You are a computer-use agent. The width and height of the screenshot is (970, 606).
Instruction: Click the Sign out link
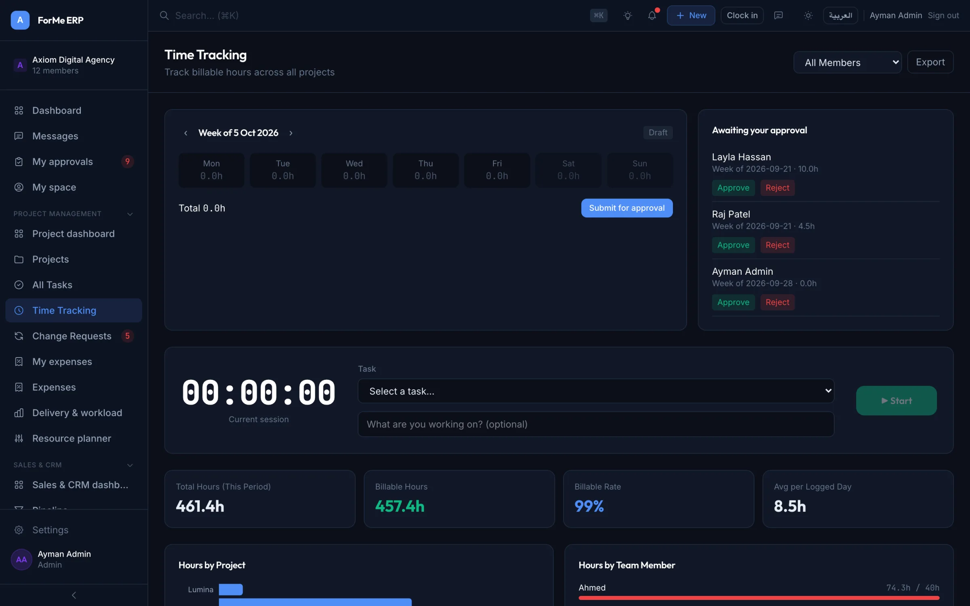pyautogui.click(x=943, y=15)
